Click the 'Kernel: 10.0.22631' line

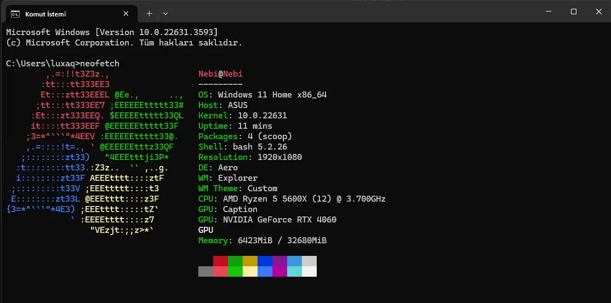pos(243,116)
